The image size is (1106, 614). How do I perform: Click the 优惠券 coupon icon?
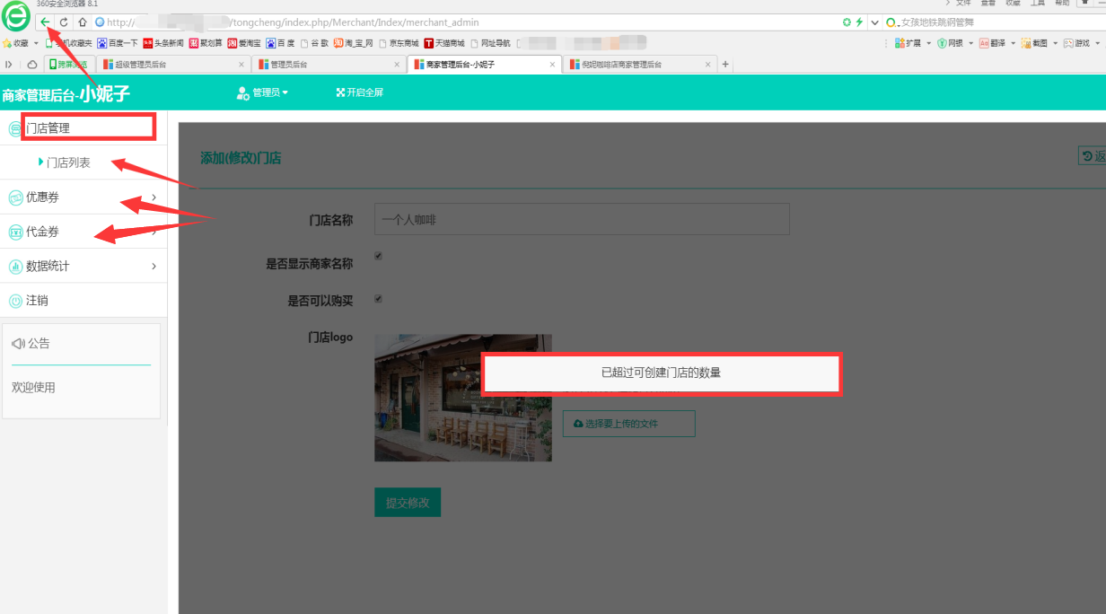coord(15,197)
